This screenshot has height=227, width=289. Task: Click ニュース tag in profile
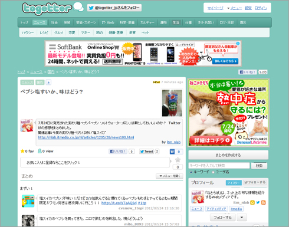(x=197, y=209)
